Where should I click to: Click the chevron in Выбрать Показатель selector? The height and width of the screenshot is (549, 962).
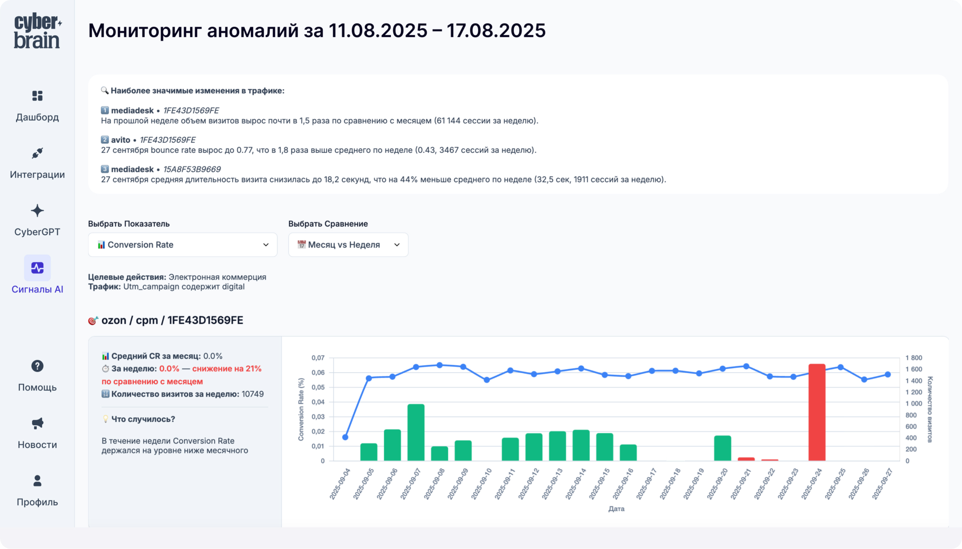[x=266, y=245]
